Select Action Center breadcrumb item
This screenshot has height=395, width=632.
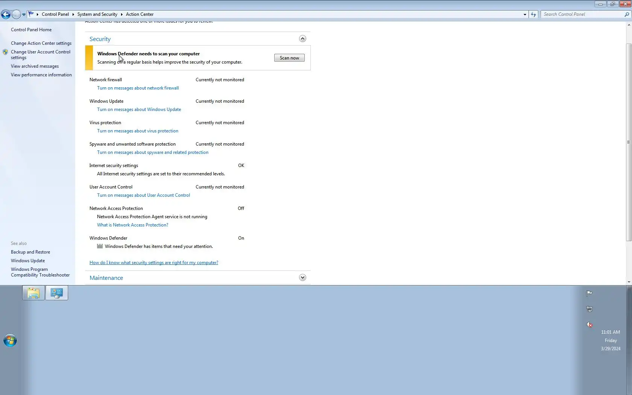[140, 14]
